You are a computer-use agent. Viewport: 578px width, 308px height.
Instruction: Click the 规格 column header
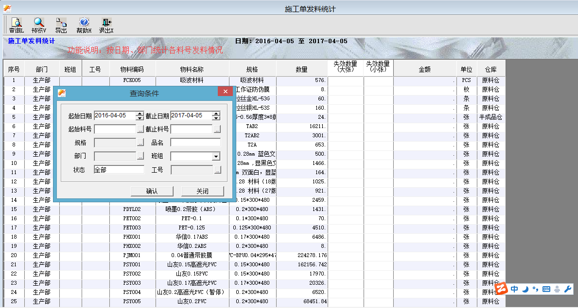coord(252,69)
